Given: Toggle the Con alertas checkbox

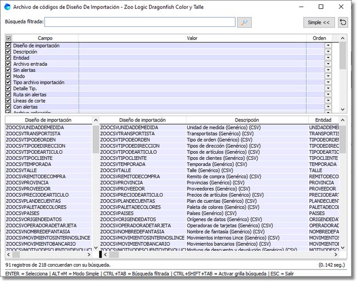Looking at the screenshot, I should pyautogui.click(x=8, y=107).
